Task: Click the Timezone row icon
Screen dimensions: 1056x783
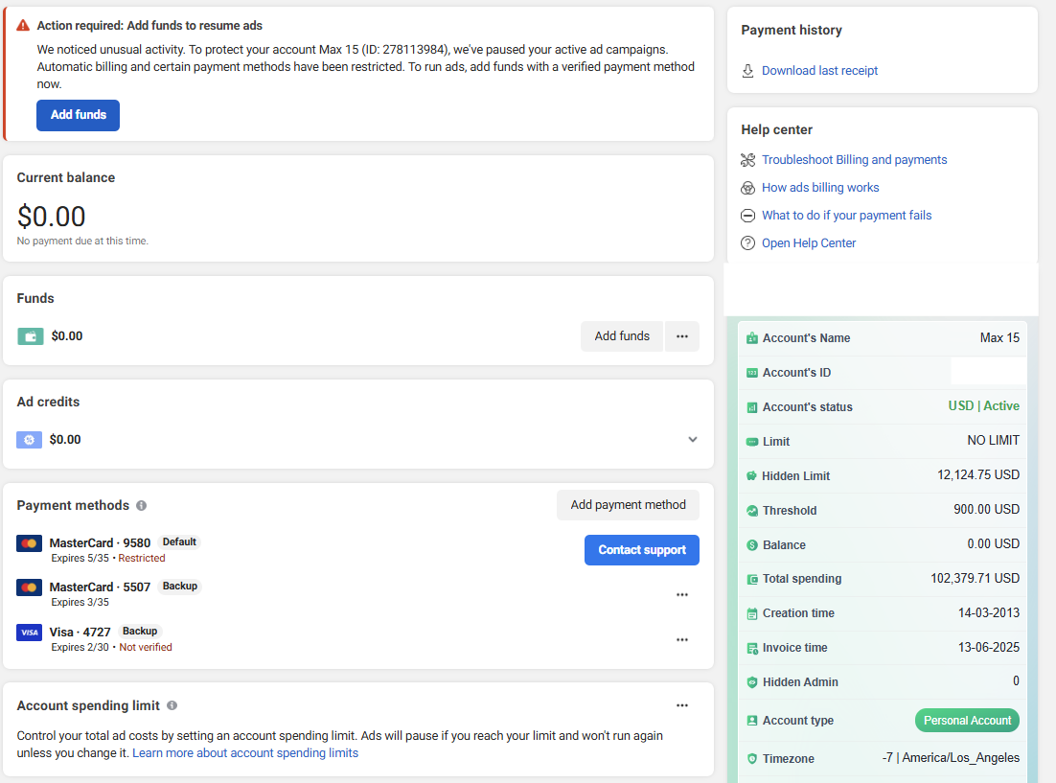Action: point(752,759)
